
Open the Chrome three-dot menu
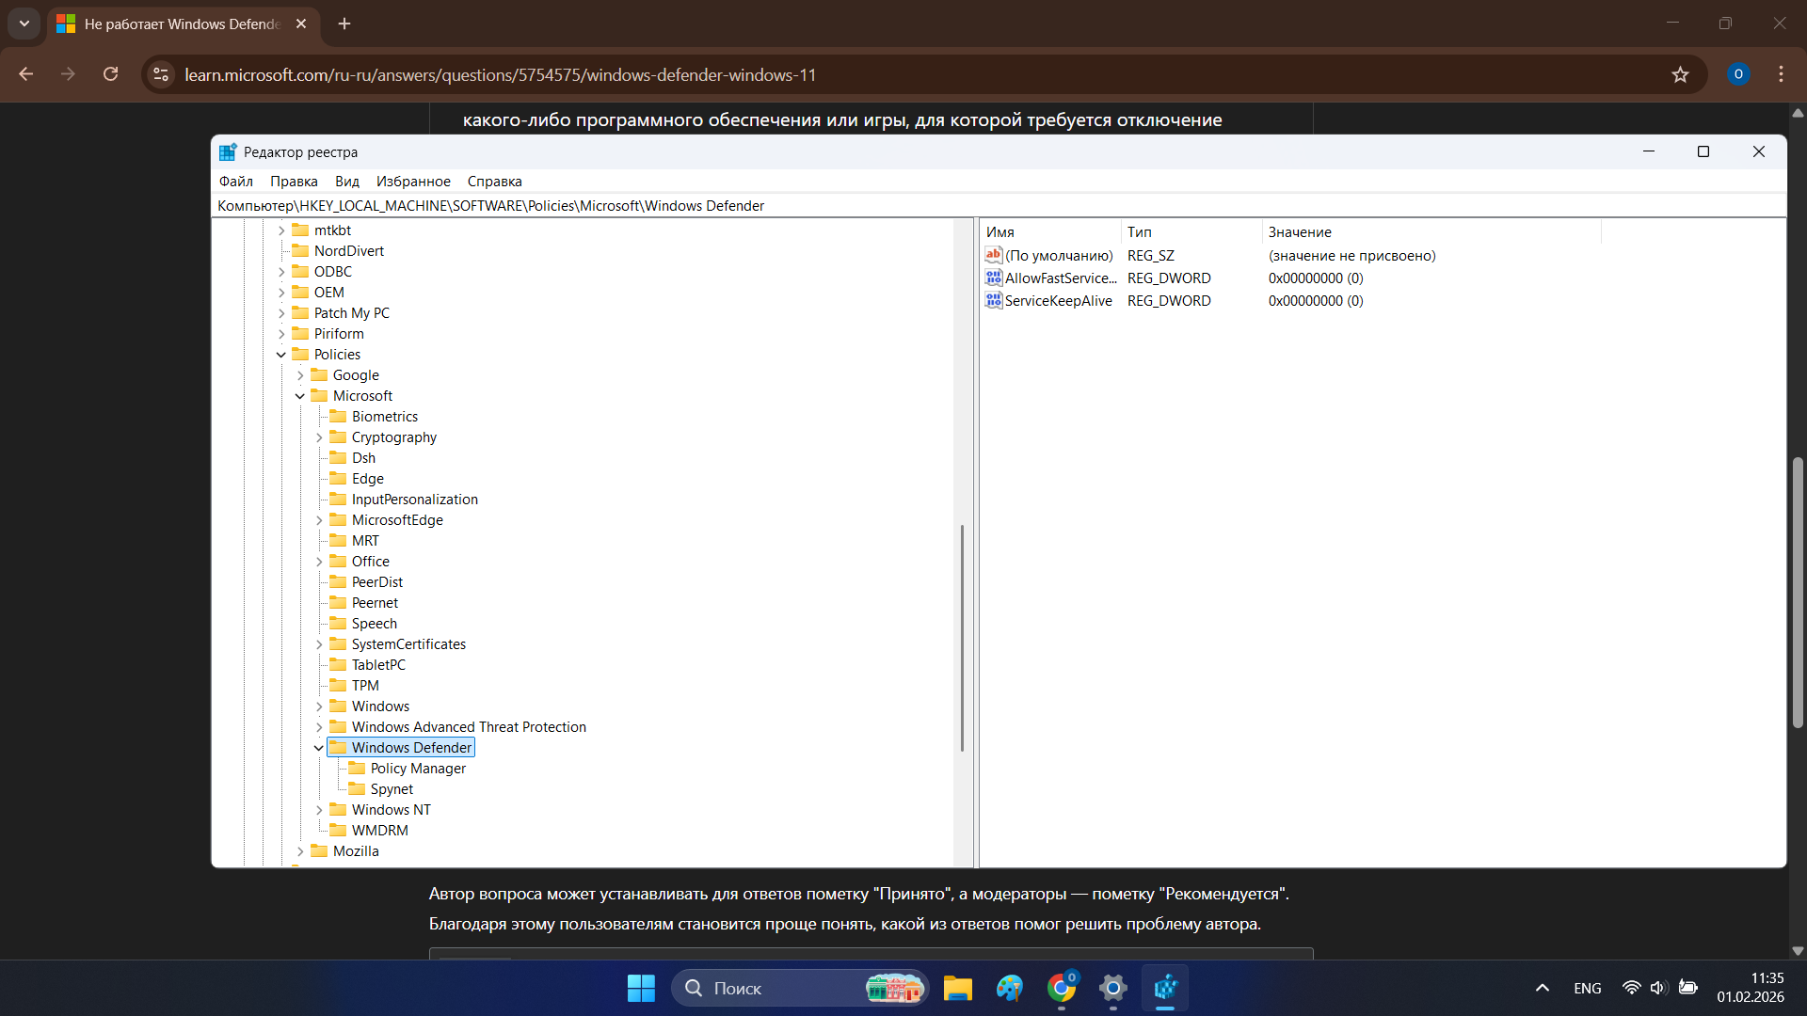(x=1781, y=74)
